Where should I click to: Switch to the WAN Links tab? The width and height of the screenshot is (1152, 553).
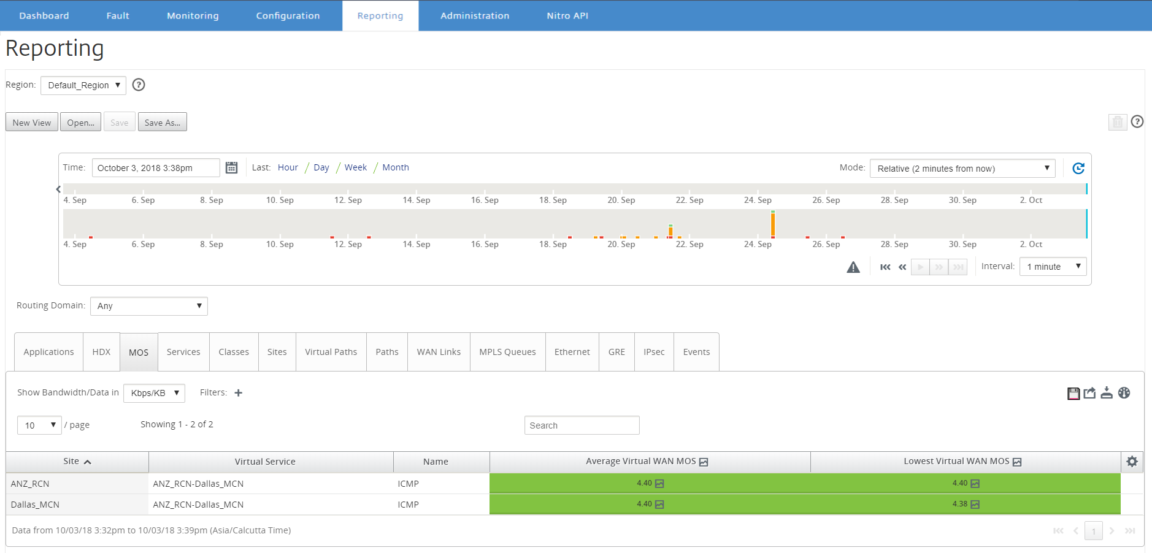tap(439, 352)
